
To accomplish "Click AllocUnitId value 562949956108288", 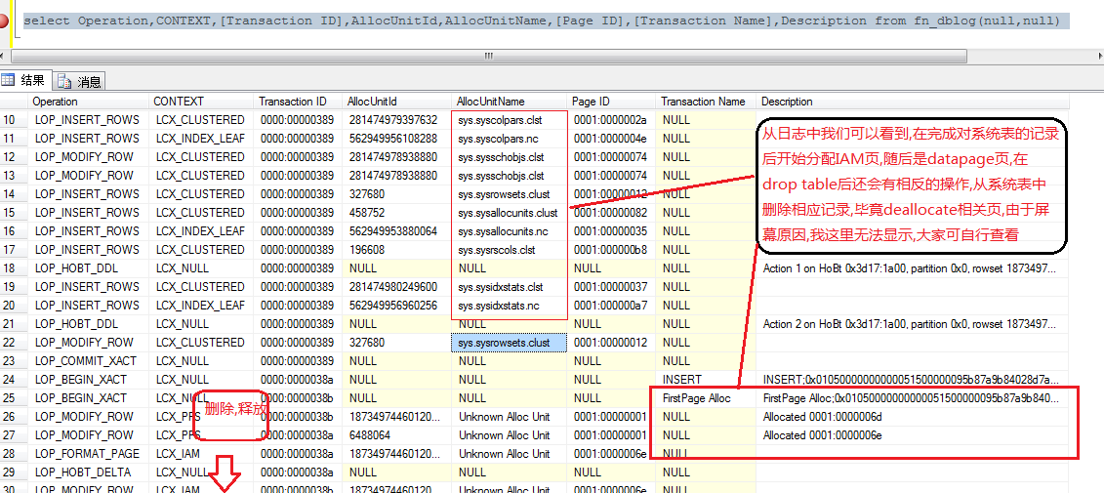I will 392,138.
